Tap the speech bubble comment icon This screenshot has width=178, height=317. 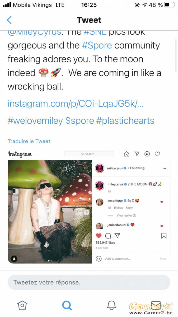coord(108,236)
